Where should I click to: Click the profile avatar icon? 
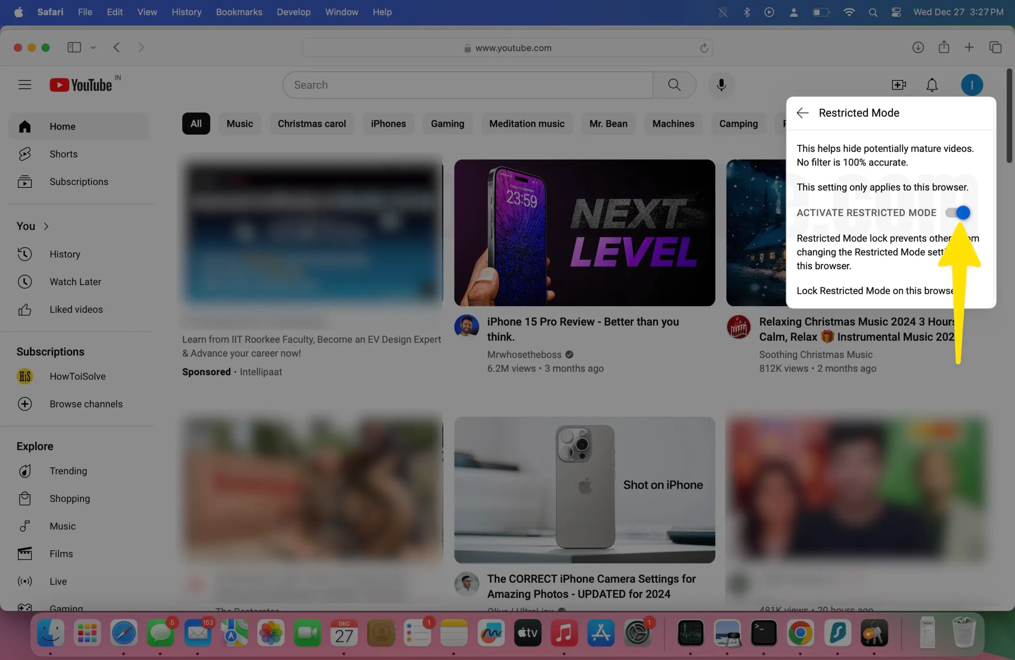point(972,85)
